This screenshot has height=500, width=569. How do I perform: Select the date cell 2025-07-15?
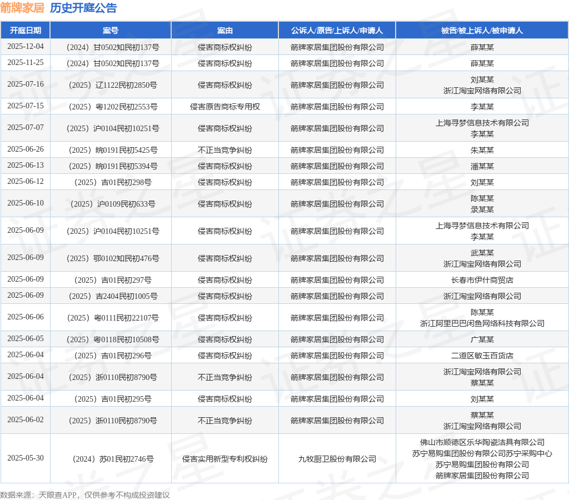(26, 106)
